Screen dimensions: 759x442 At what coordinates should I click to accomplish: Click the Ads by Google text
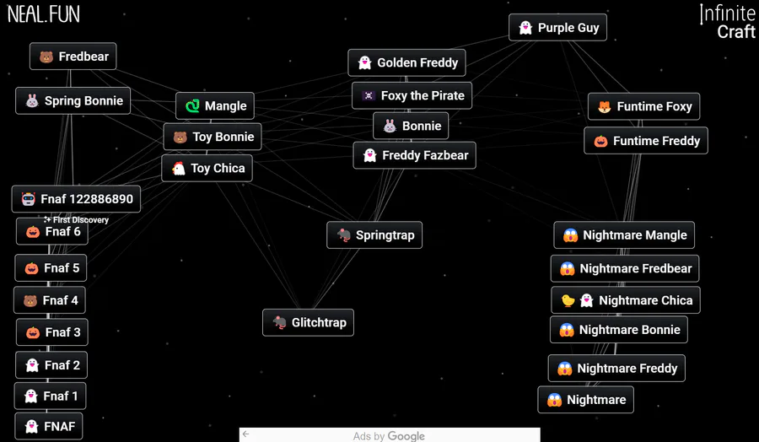point(389,436)
